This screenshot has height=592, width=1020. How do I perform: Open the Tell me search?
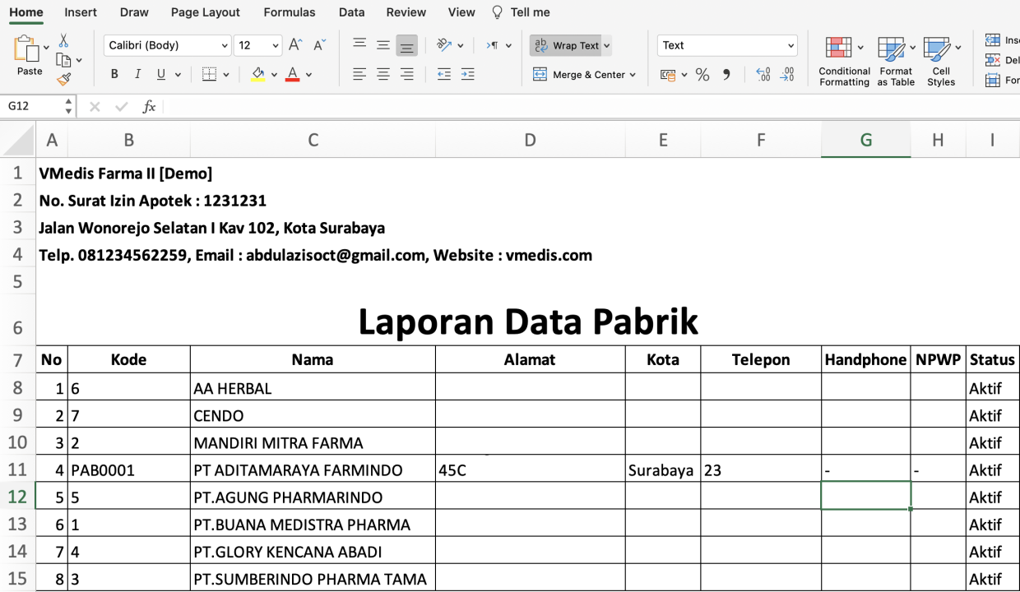pos(522,12)
